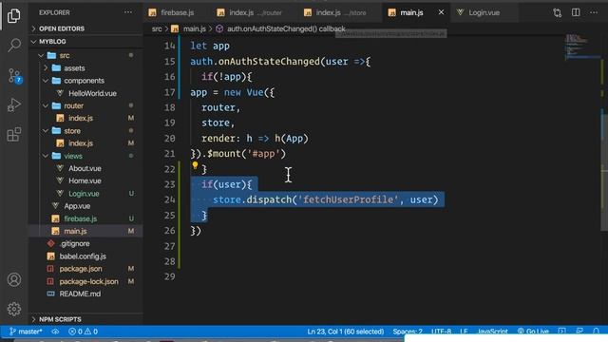The image size is (608, 342).
Task: Open index.js under the router folder
Action: [x=81, y=118]
